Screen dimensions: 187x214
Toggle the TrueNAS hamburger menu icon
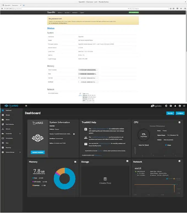point(26,106)
